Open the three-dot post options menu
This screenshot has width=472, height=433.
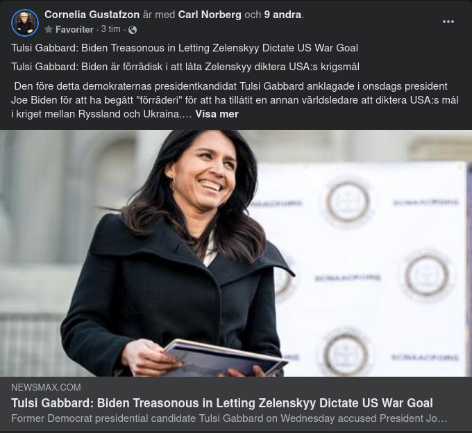pyautogui.click(x=448, y=22)
